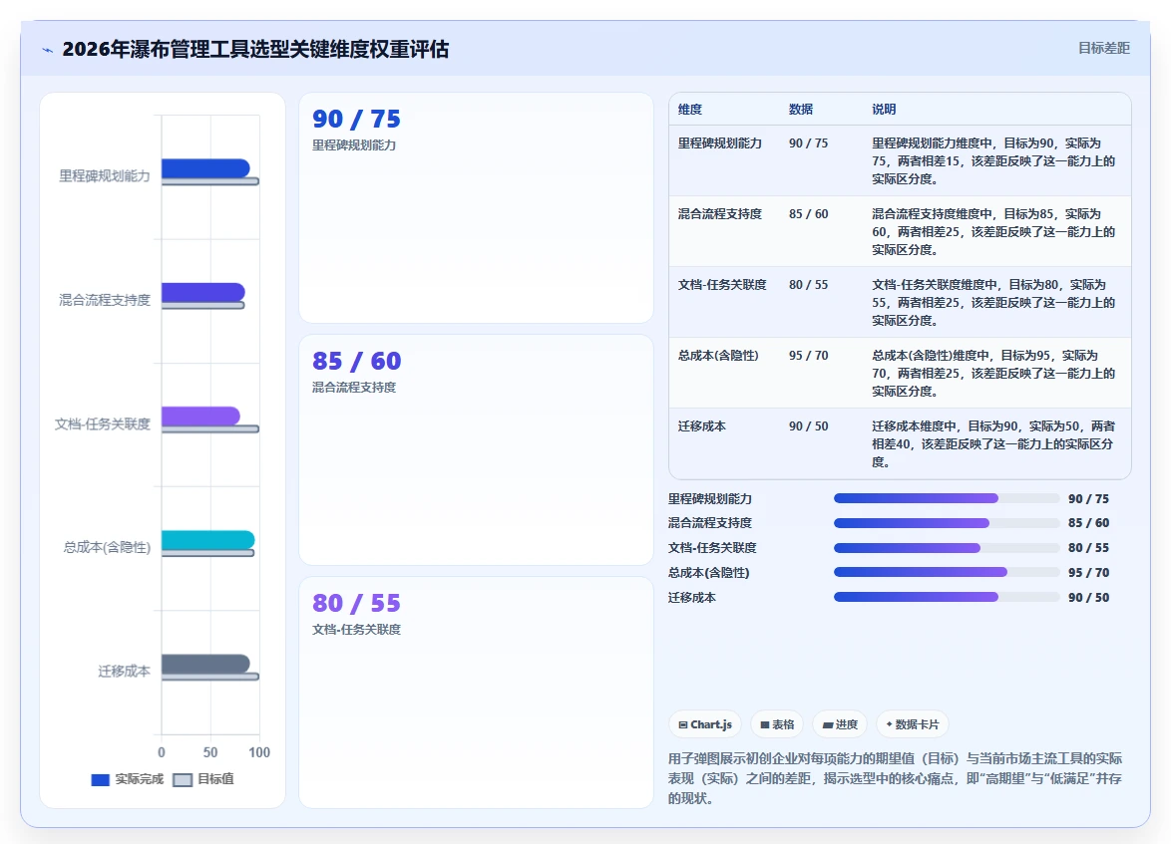Click the 95 / 70 value beside the progress bars
Screen dimensions: 1171x844
(x=1088, y=572)
